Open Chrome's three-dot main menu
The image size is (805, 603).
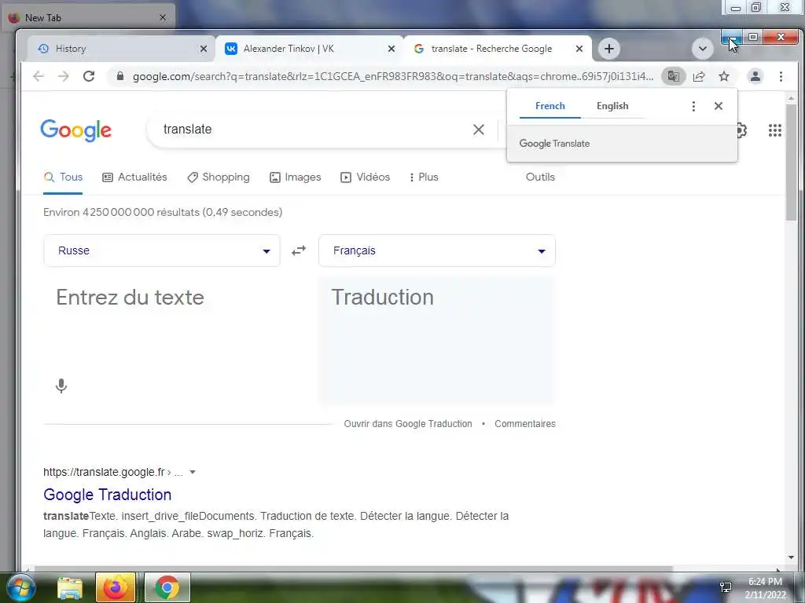(x=781, y=76)
